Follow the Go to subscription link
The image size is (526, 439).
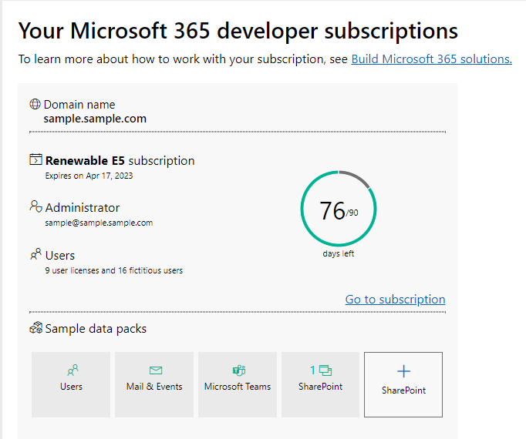395,300
